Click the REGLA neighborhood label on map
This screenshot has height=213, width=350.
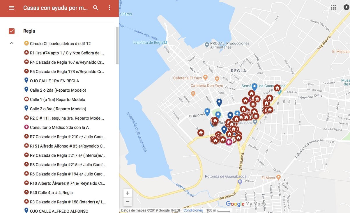[238, 71]
